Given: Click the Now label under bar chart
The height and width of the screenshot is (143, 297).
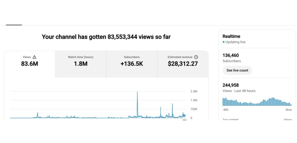Looking at the screenshot, I should pyautogui.click(x=289, y=110).
